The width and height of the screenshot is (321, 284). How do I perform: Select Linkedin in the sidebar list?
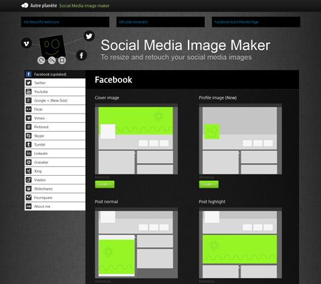(55, 153)
